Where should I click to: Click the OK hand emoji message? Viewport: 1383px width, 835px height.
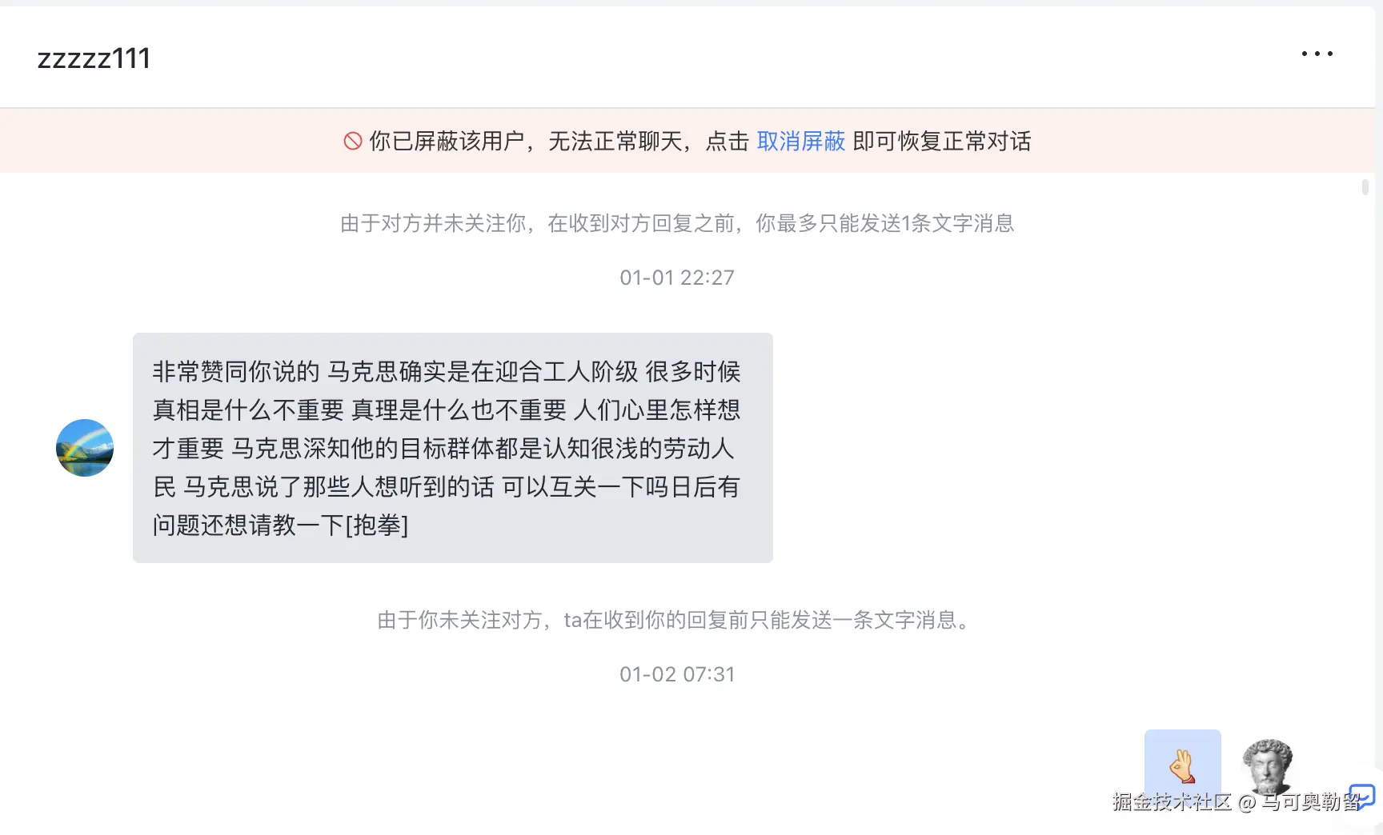point(1182,766)
